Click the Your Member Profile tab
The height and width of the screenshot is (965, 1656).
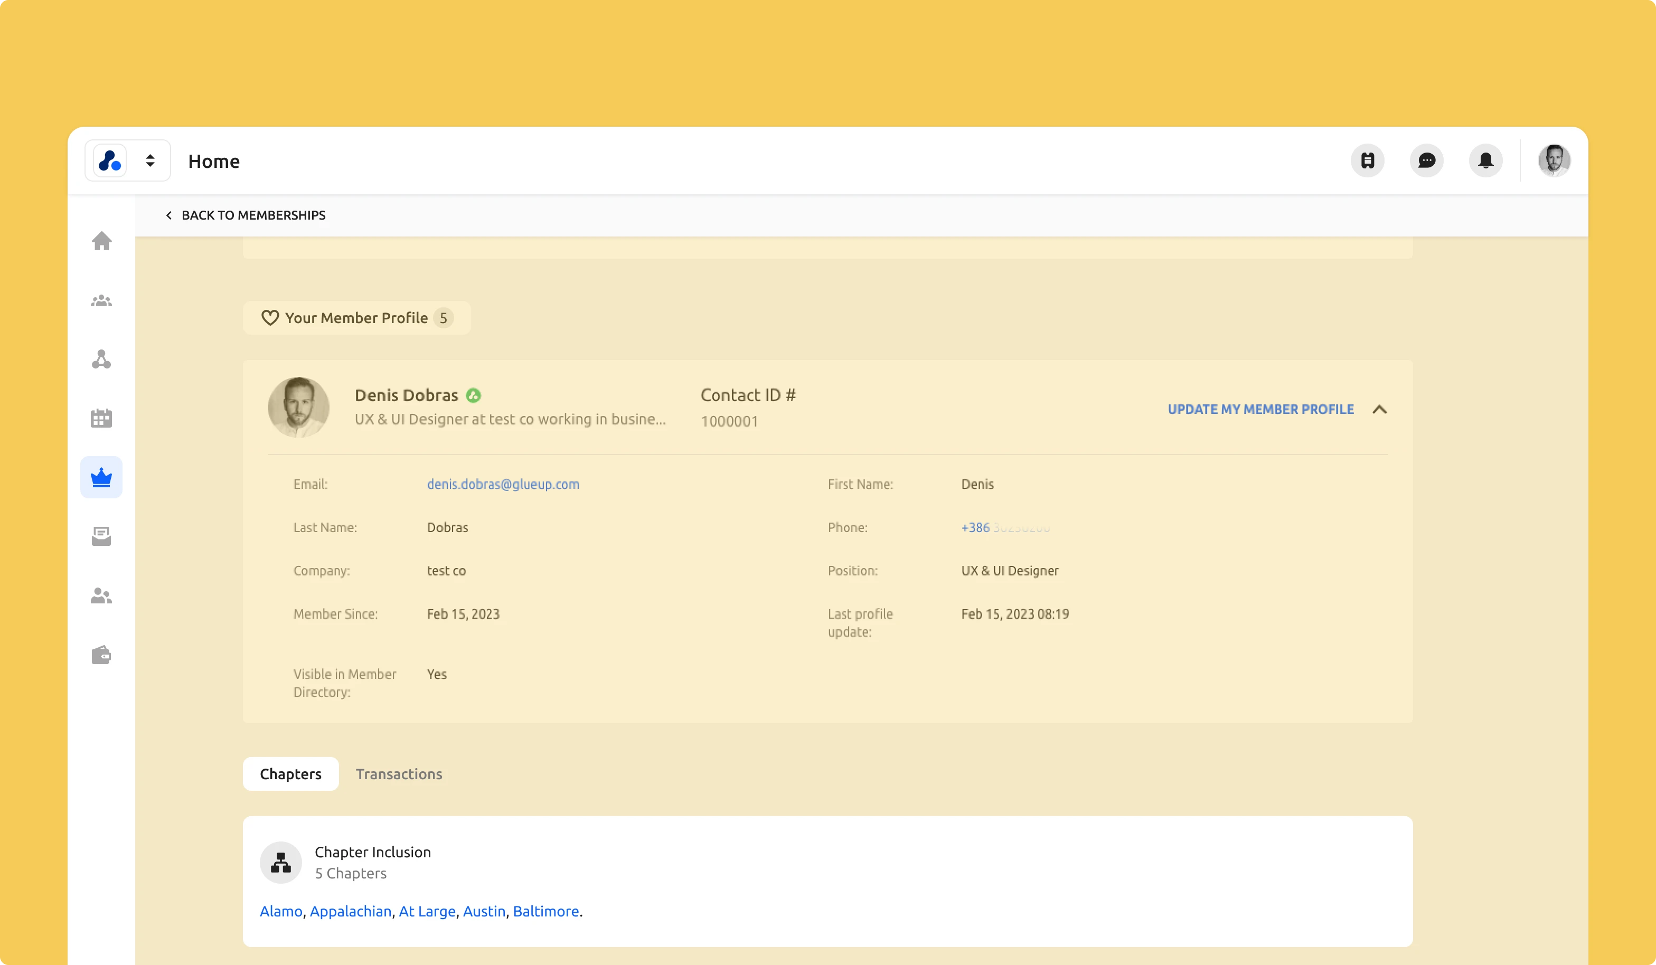pos(357,318)
